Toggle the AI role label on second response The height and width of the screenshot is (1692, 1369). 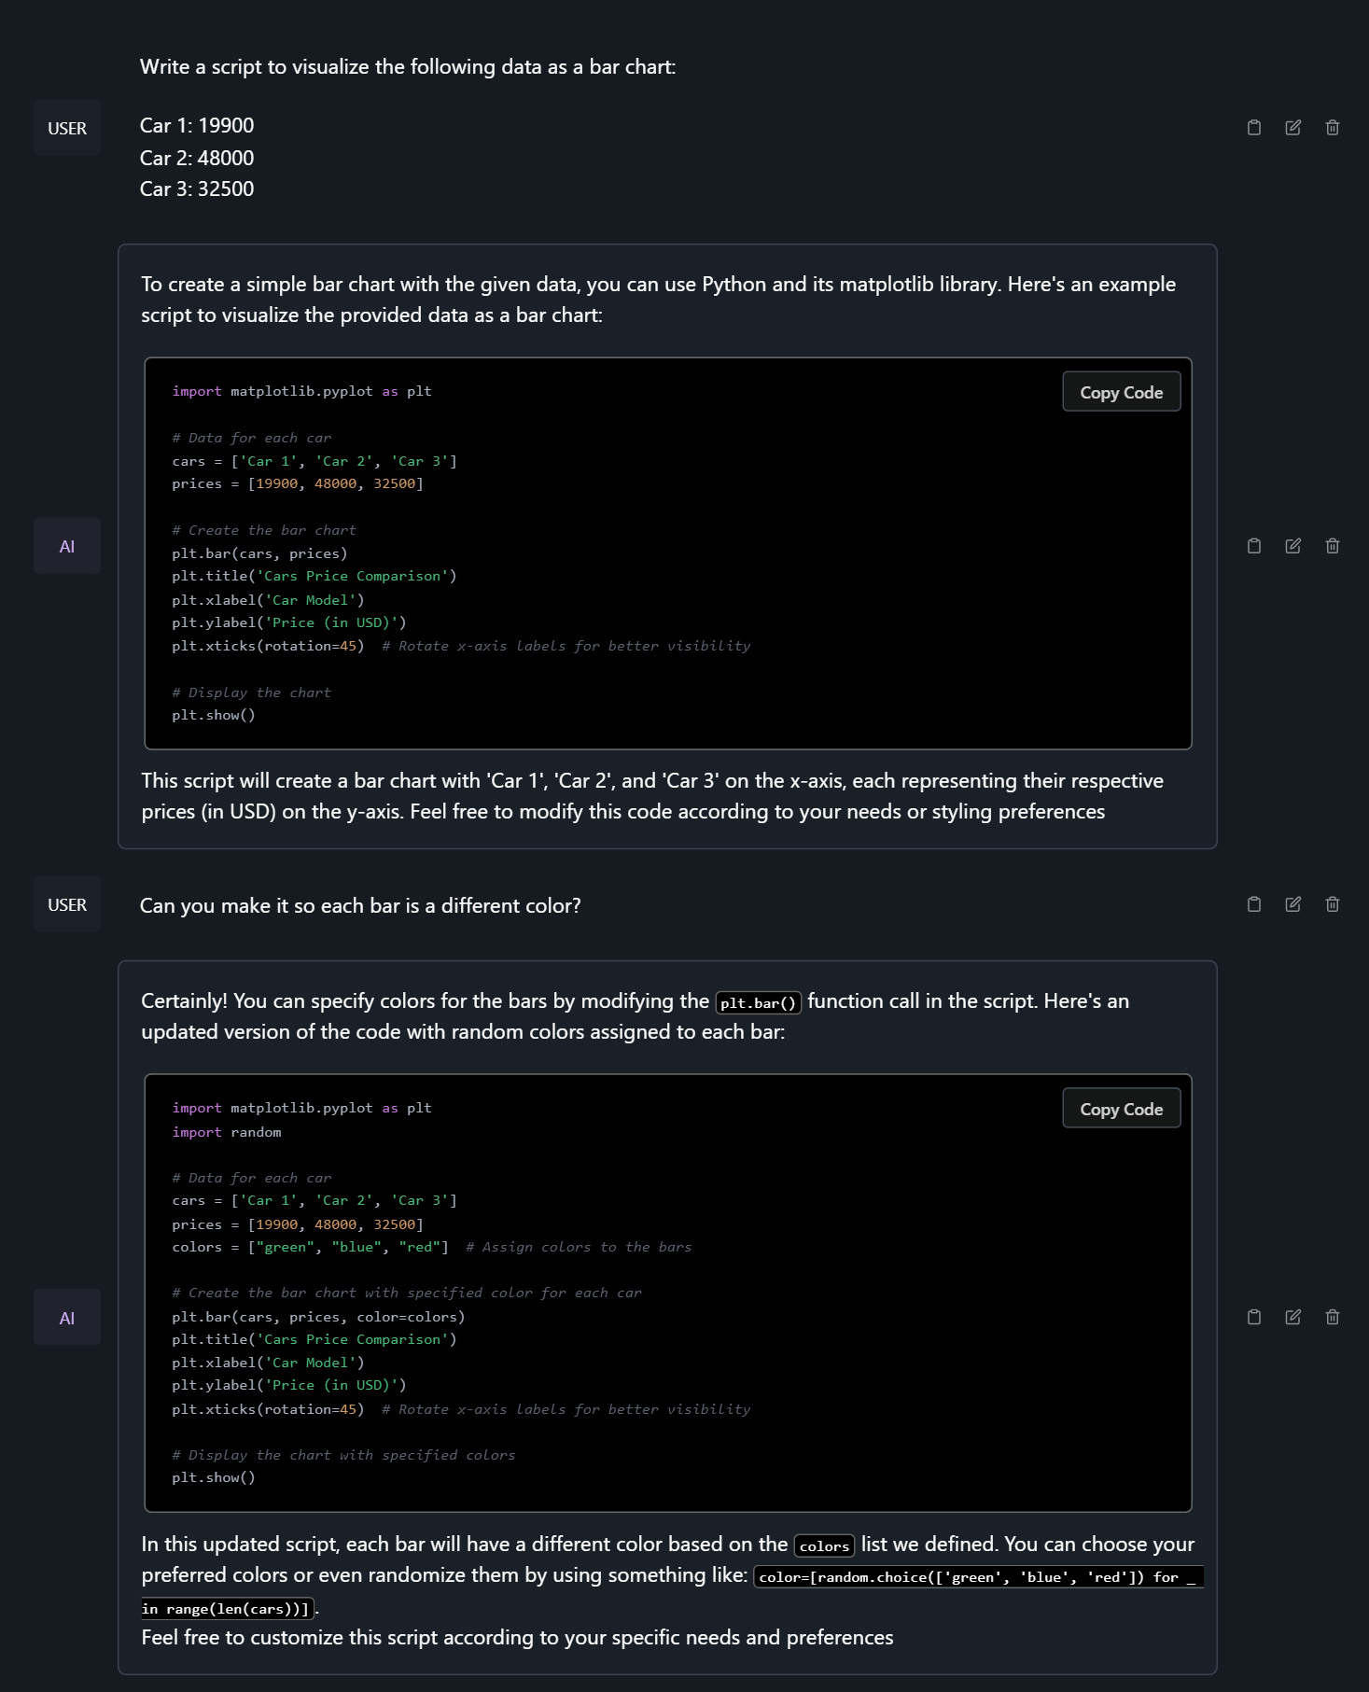point(67,1317)
